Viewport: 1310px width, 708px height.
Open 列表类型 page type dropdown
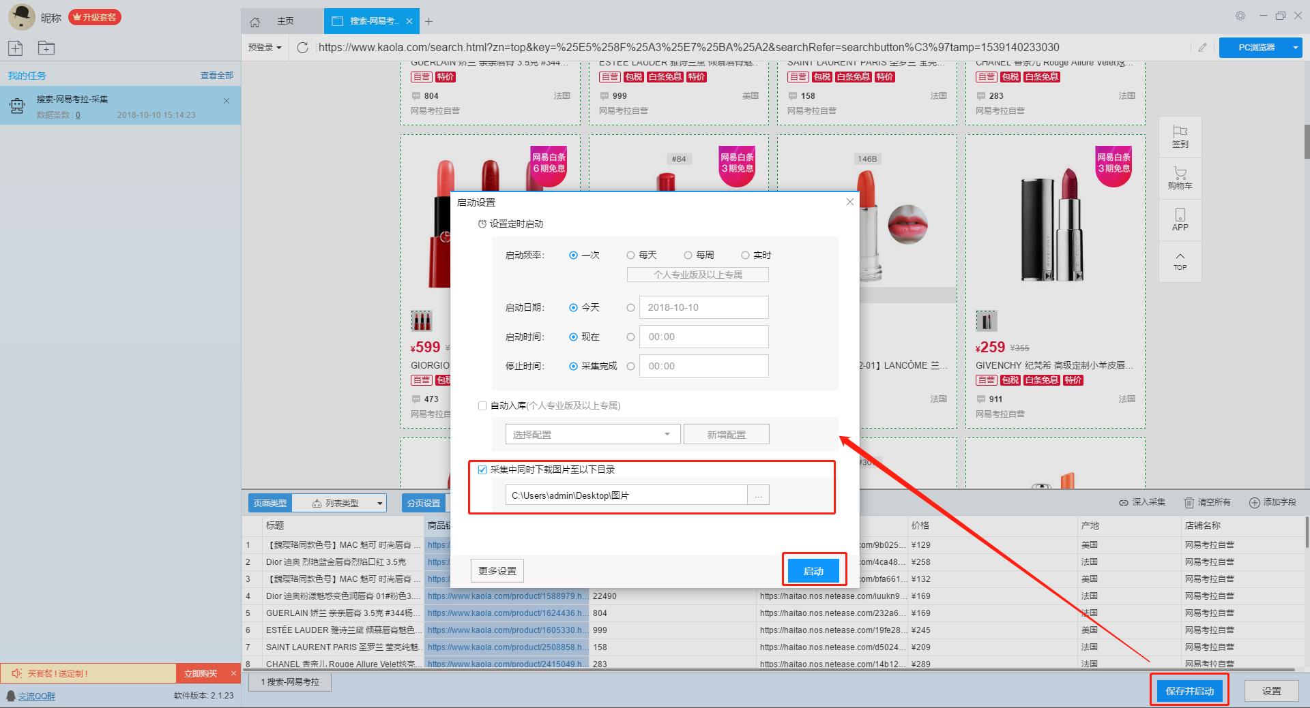click(x=340, y=503)
